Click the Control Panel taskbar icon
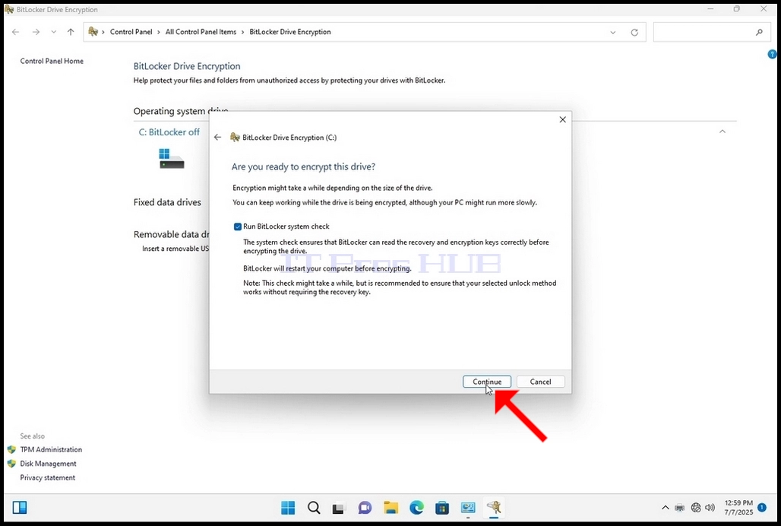 tap(468, 508)
